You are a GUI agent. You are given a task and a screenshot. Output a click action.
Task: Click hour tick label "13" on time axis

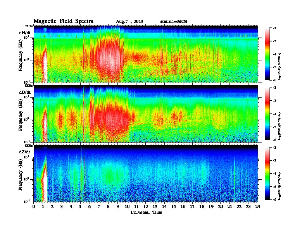click(155, 206)
